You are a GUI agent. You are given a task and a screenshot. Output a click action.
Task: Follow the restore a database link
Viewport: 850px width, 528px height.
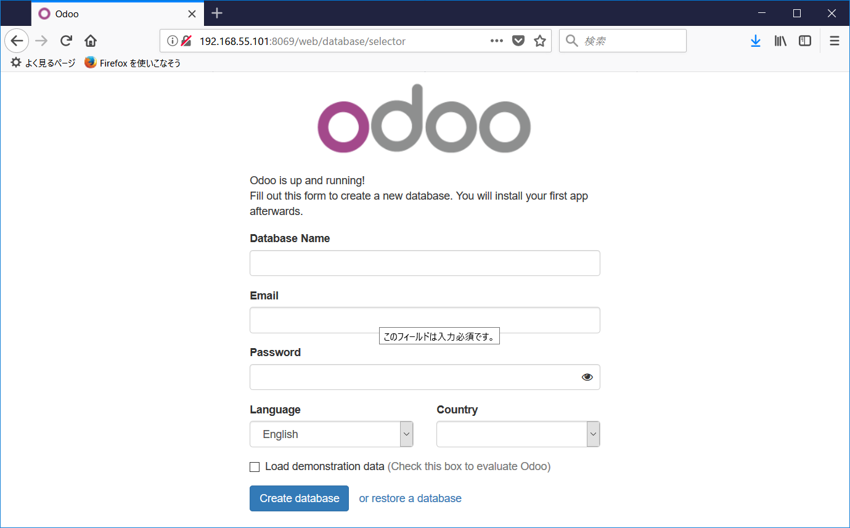coord(410,498)
